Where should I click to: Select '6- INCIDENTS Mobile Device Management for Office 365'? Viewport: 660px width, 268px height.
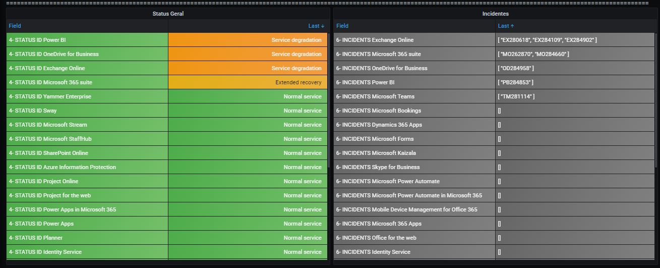pyautogui.click(x=414, y=209)
